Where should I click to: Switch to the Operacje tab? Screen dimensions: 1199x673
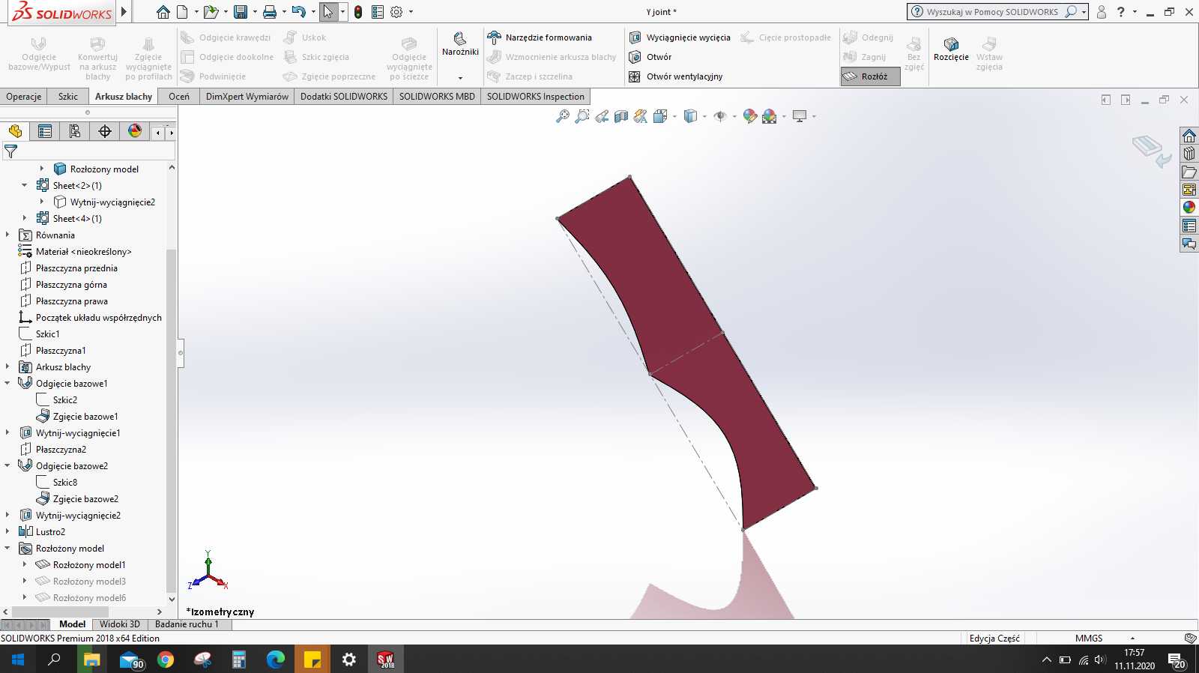point(24,97)
